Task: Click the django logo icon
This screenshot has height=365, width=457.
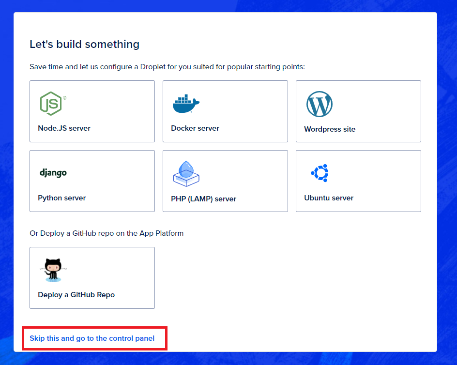Action: pos(53,173)
